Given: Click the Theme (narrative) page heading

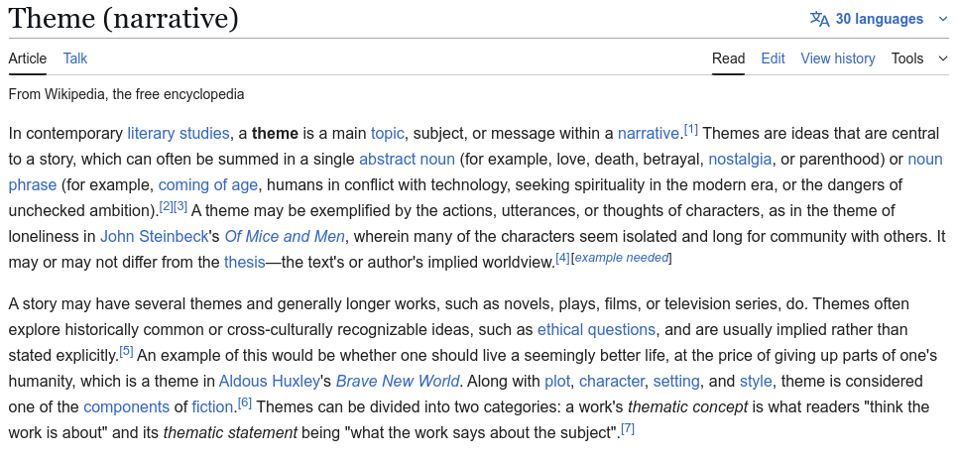Looking at the screenshot, I should coord(123,18).
